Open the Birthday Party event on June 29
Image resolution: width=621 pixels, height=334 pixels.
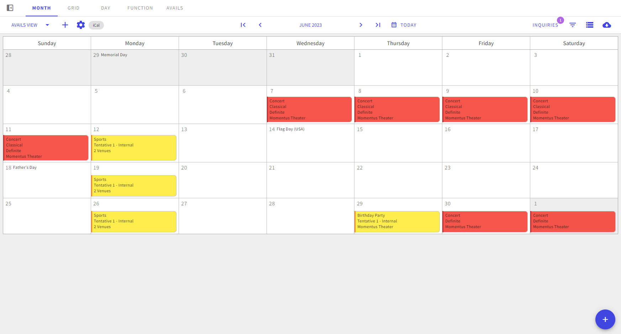tap(397, 222)
